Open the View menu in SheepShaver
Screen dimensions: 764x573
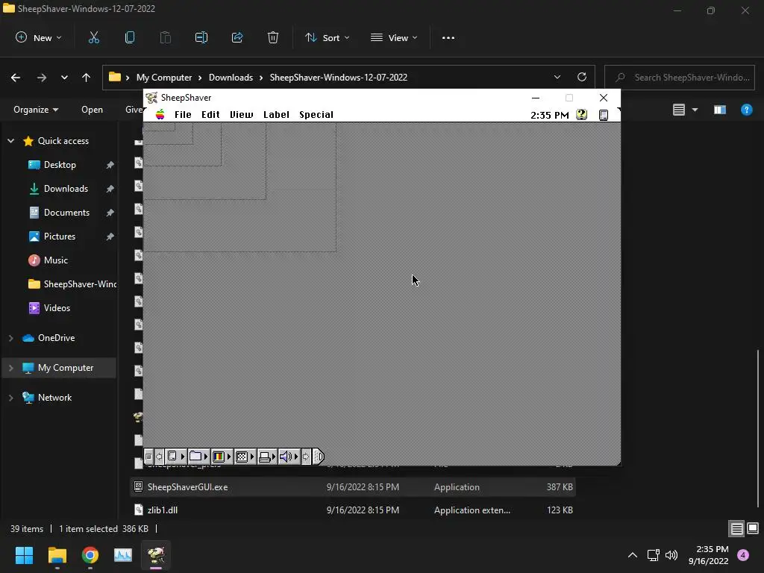(x=241, y=114)
